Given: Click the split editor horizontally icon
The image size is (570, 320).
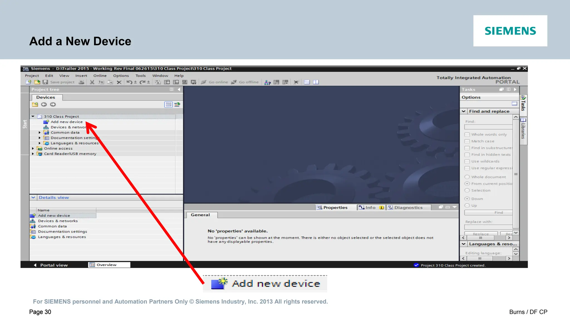Looking at the screenshot, I should 307,82.
